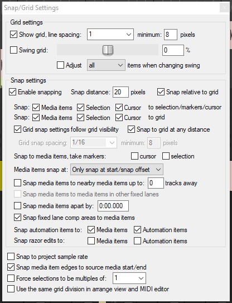Uncheck Selection for snap to grid
The width and height of the screenshot is (232, 303).
pos(80,118)
